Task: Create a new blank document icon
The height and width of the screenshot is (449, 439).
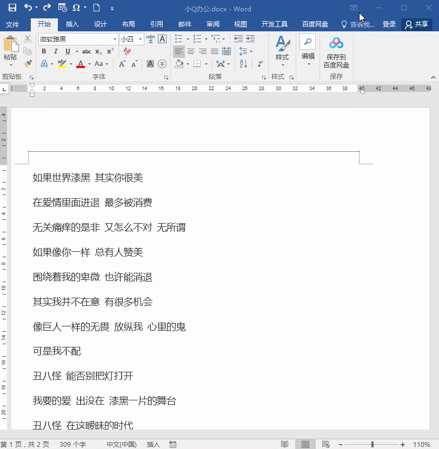Action: click(x=97, y=8)
